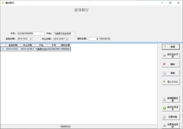
Task: Open 参照明细设置 settings button
Action: pos(170,99)
